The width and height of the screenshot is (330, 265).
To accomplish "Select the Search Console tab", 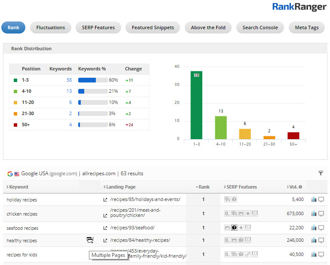I will point(260,27).
